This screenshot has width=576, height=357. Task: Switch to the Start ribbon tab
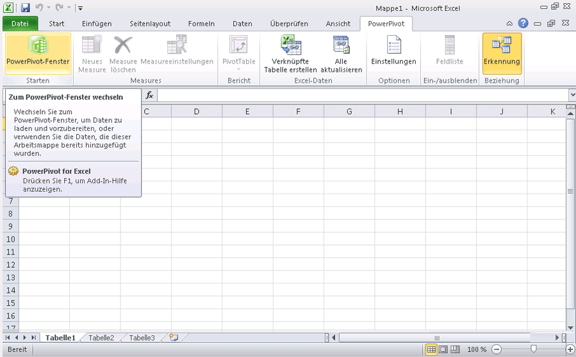56,24
